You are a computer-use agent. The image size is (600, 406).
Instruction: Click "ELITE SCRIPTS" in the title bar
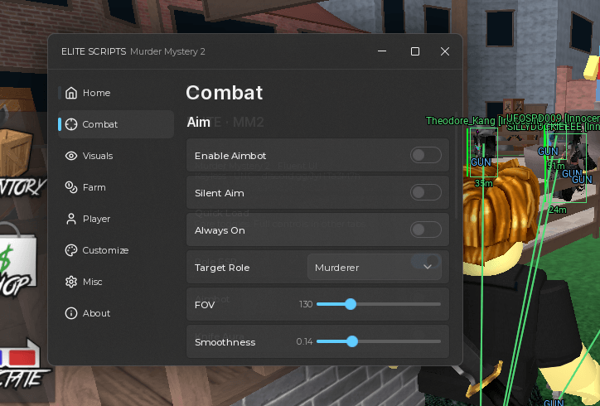(x=94, y=51)
